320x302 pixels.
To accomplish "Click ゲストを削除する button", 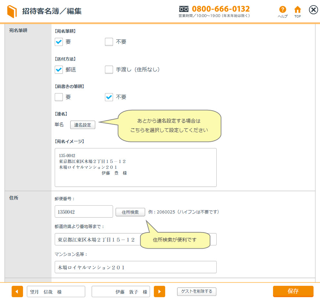I will pyautogui.click(x=196, y=292).
